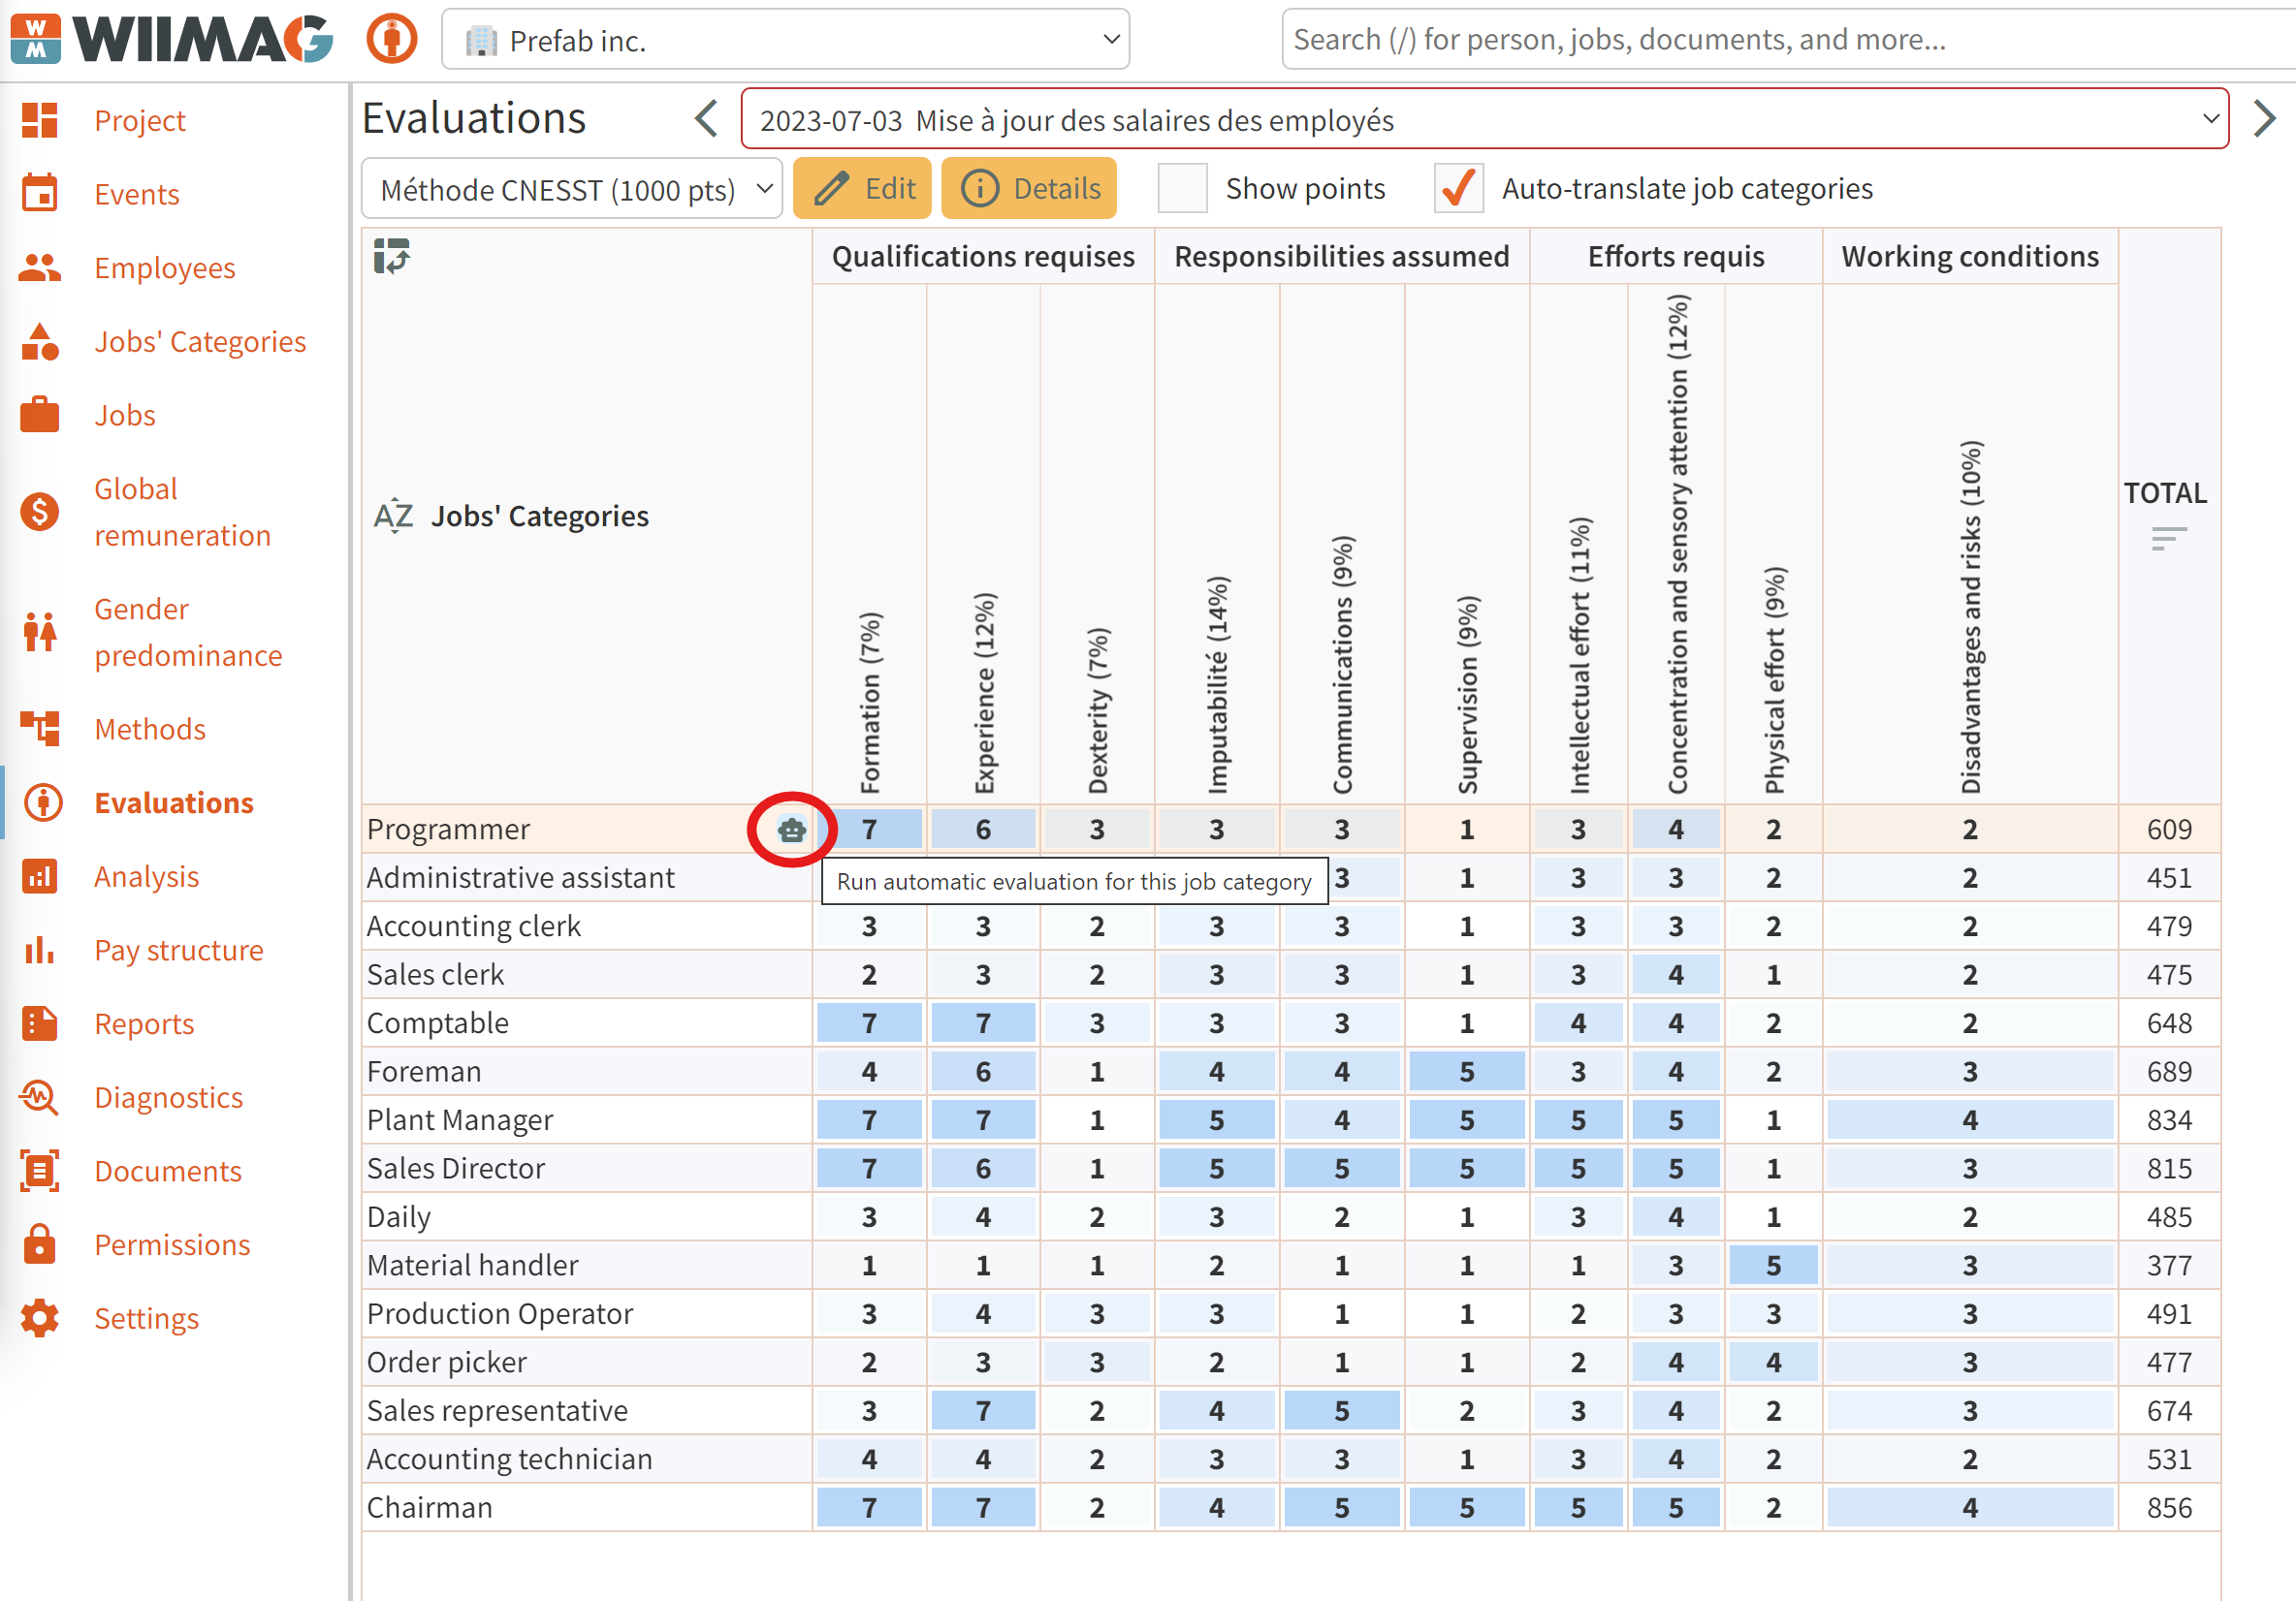Open the evaluation date dropdown 2023-07-03

(1484, 119)
